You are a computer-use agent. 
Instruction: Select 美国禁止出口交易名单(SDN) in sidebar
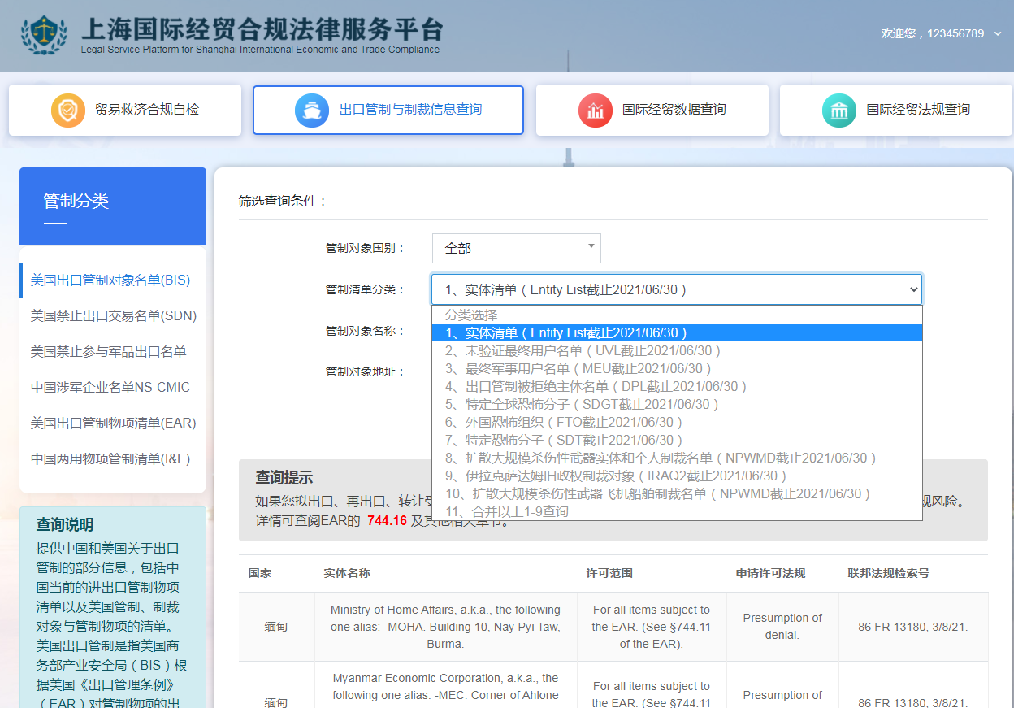tap(113, 316)
